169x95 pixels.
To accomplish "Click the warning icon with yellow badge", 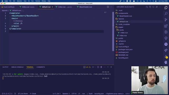I will pos(166,56).
